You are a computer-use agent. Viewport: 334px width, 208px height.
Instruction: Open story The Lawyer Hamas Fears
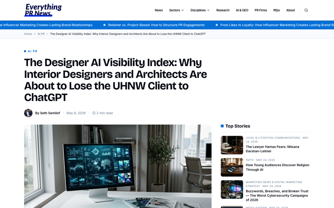point(272,149)
